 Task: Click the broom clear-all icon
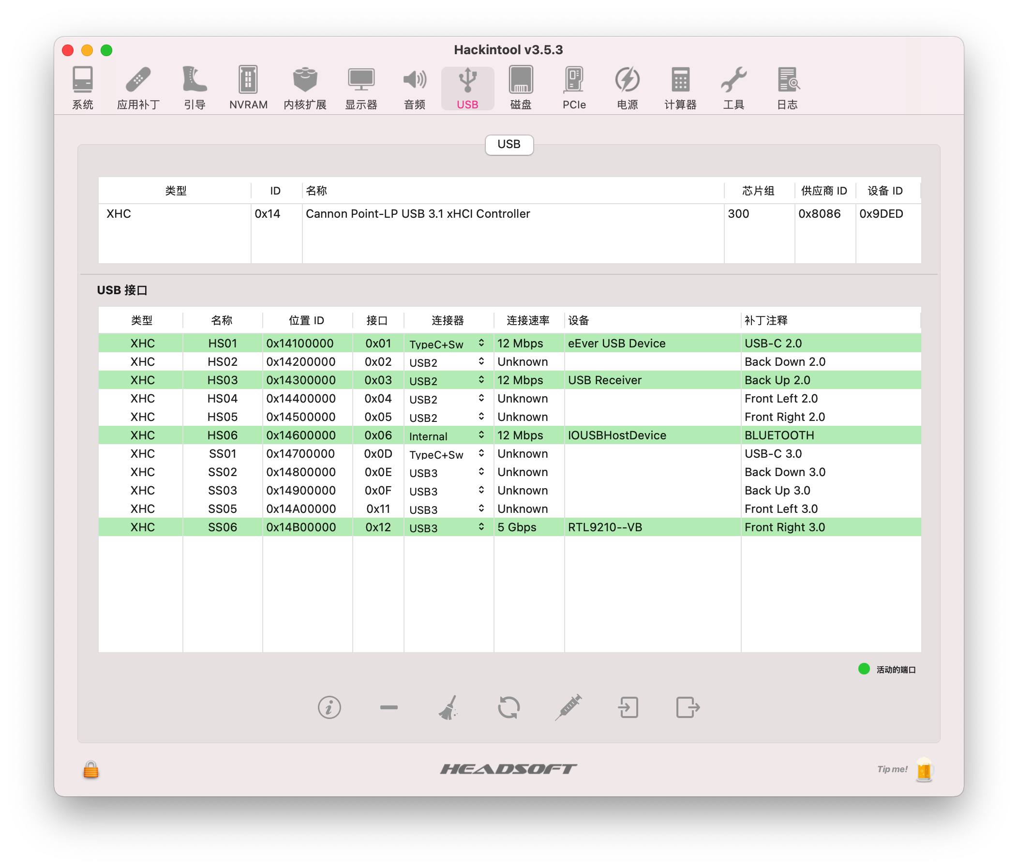449,707
